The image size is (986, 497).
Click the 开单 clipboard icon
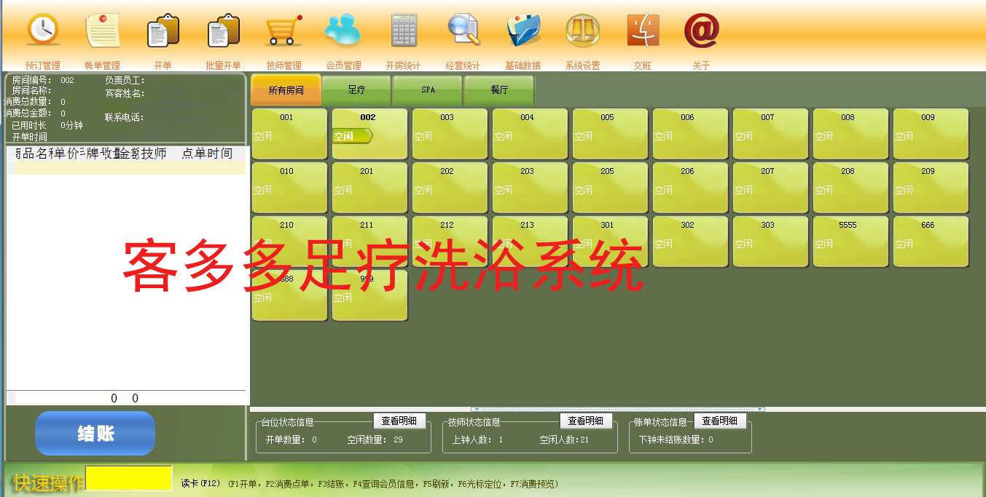pos(163,31)
